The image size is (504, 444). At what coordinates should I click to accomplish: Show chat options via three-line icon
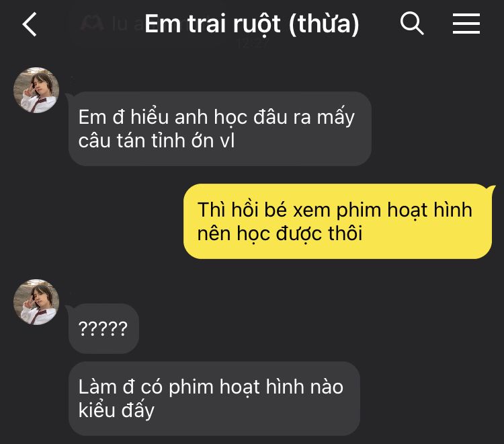(x=466, y=24)
